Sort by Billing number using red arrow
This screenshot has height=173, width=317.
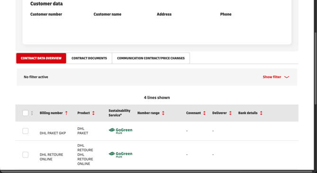[x=66, y=113]
